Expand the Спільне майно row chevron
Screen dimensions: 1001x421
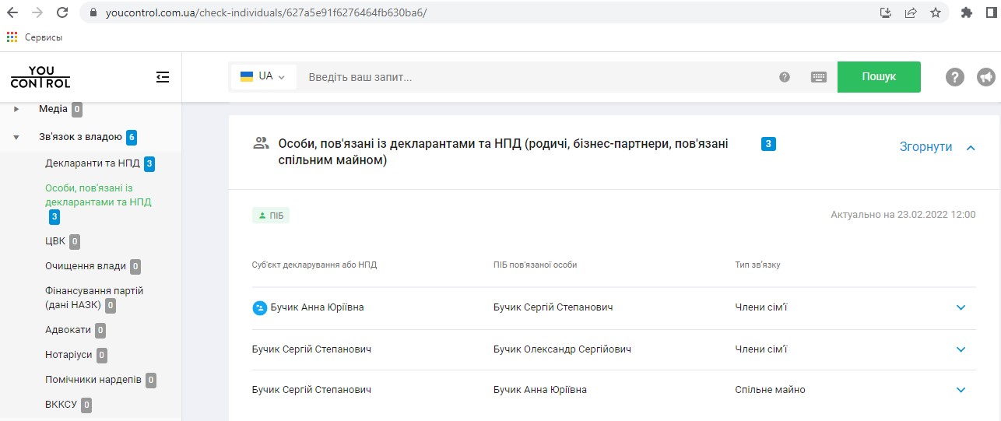(961, 390)
